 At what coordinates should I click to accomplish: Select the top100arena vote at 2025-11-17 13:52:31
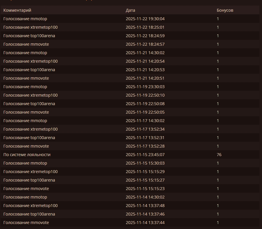29,138
